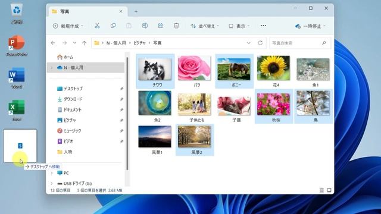Select the 子猫 kitten thumbnail
Image resolution: width=381 pixels, height=214 pixels.
pyautogui.click(x=234, y=106)
